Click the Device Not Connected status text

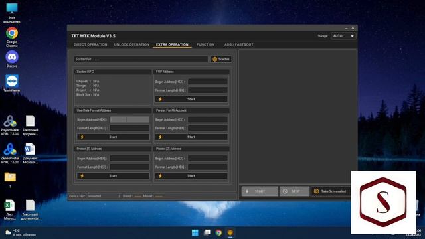[85, 196]
